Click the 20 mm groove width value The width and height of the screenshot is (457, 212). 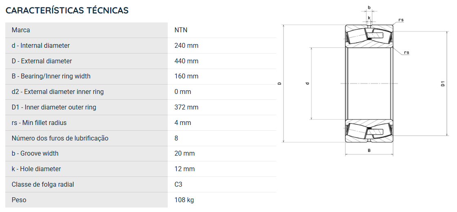184,154
